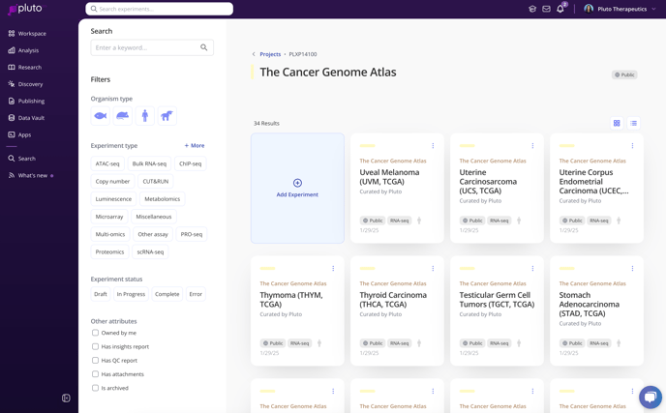The height and width of the screenshot is (413, 666).
Task: Select the Metabolomics filter chip
Action: coord(163,199)
